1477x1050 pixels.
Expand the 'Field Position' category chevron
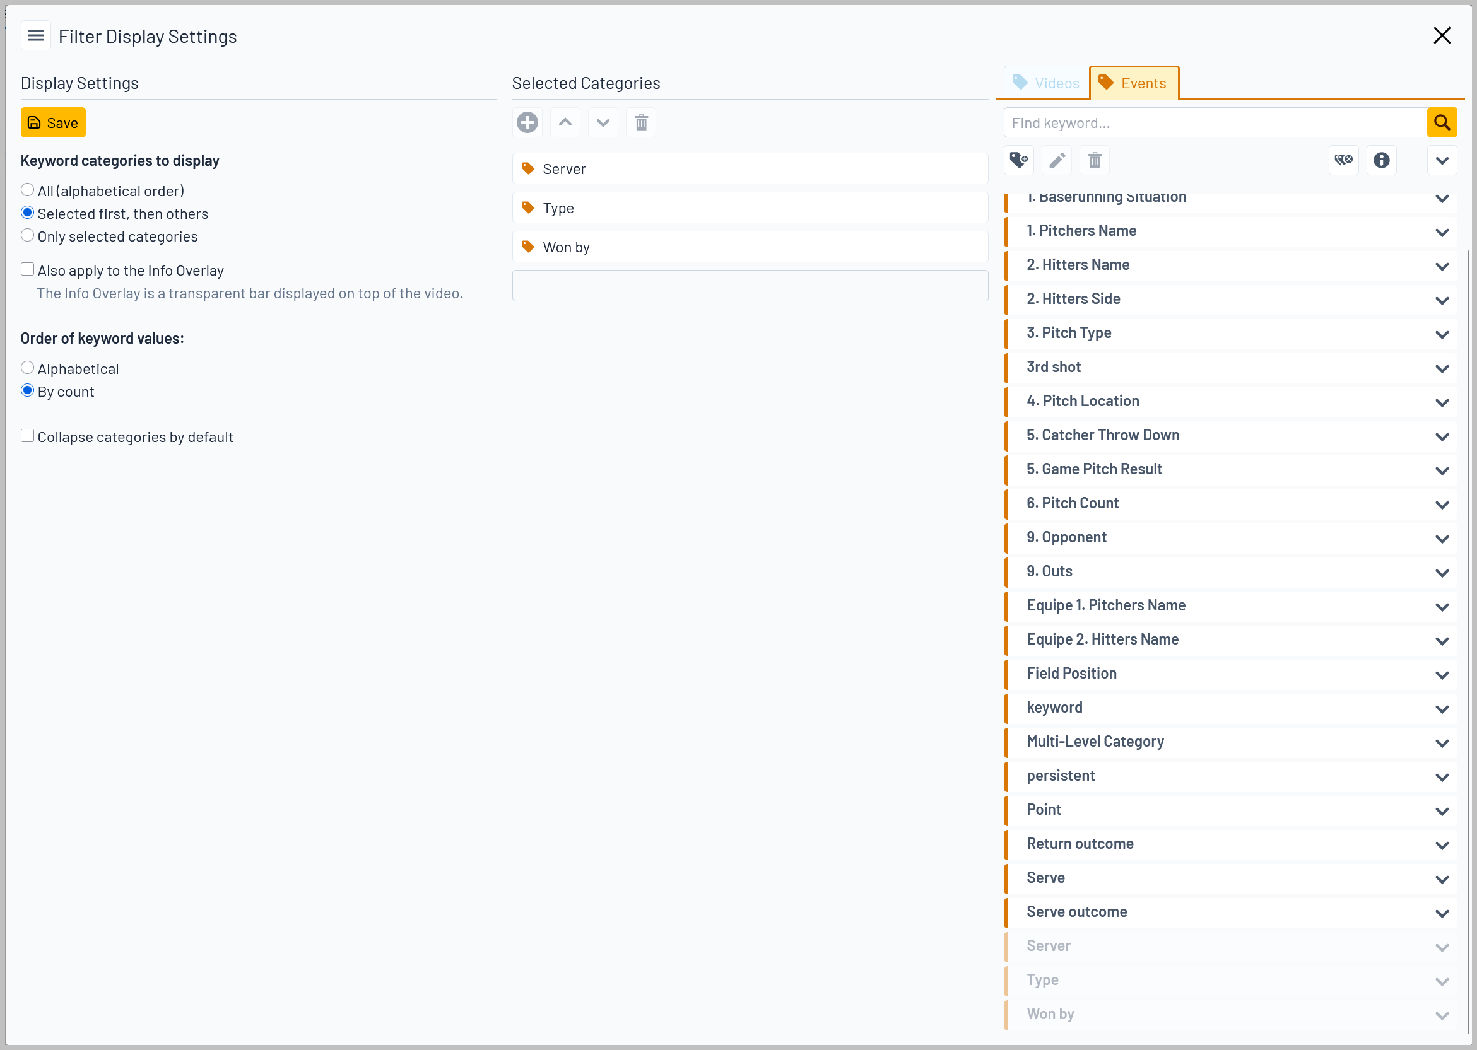pos(1442,675)
